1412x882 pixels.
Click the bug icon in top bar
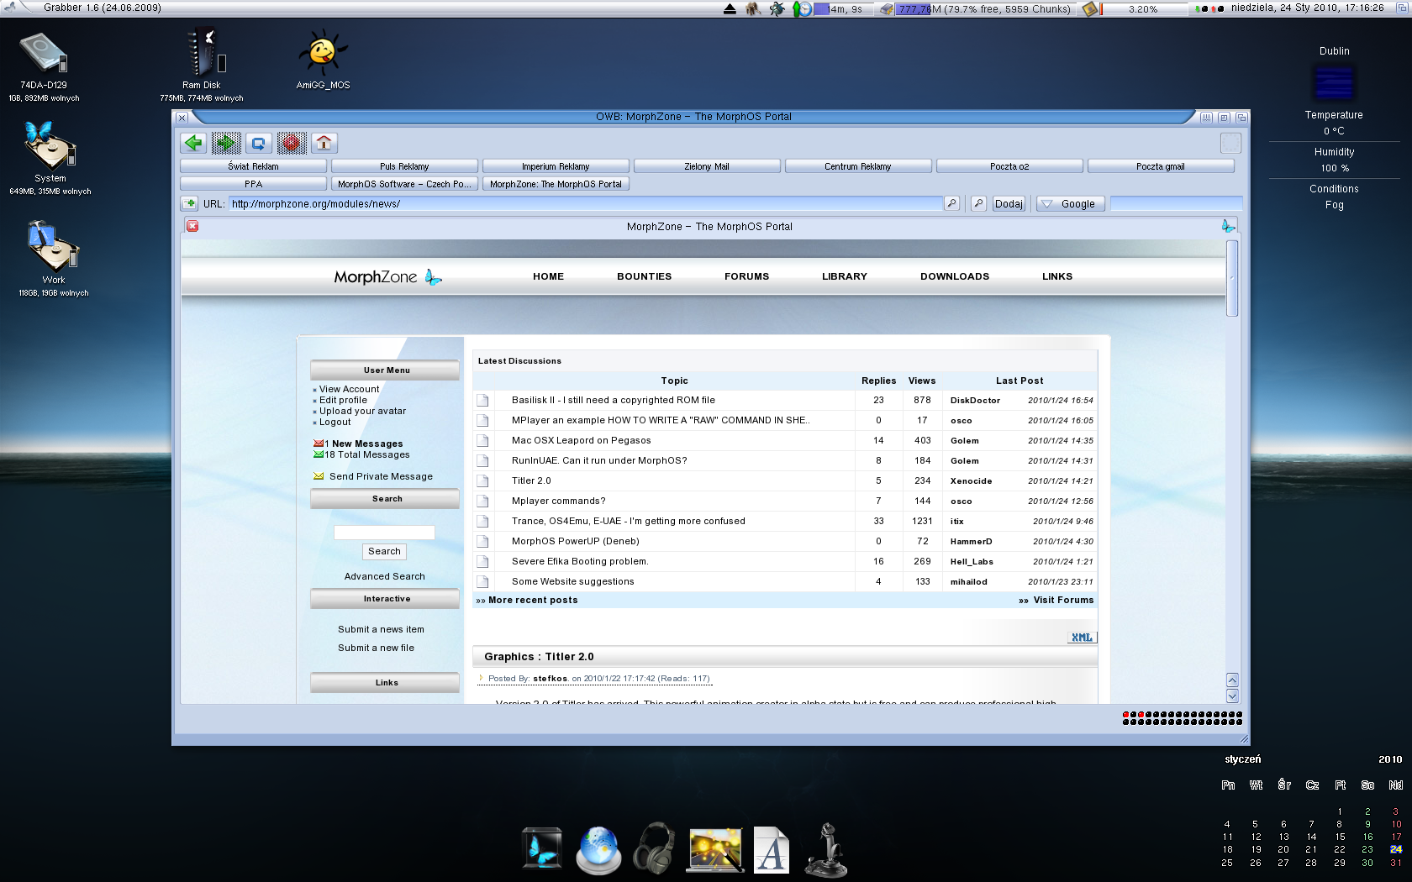pyautogui.click(x=777, y=8)
